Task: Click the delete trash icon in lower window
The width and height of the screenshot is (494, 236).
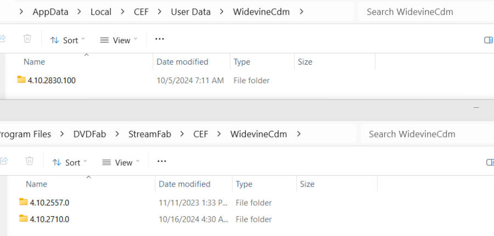Action: tap(30, 162)
